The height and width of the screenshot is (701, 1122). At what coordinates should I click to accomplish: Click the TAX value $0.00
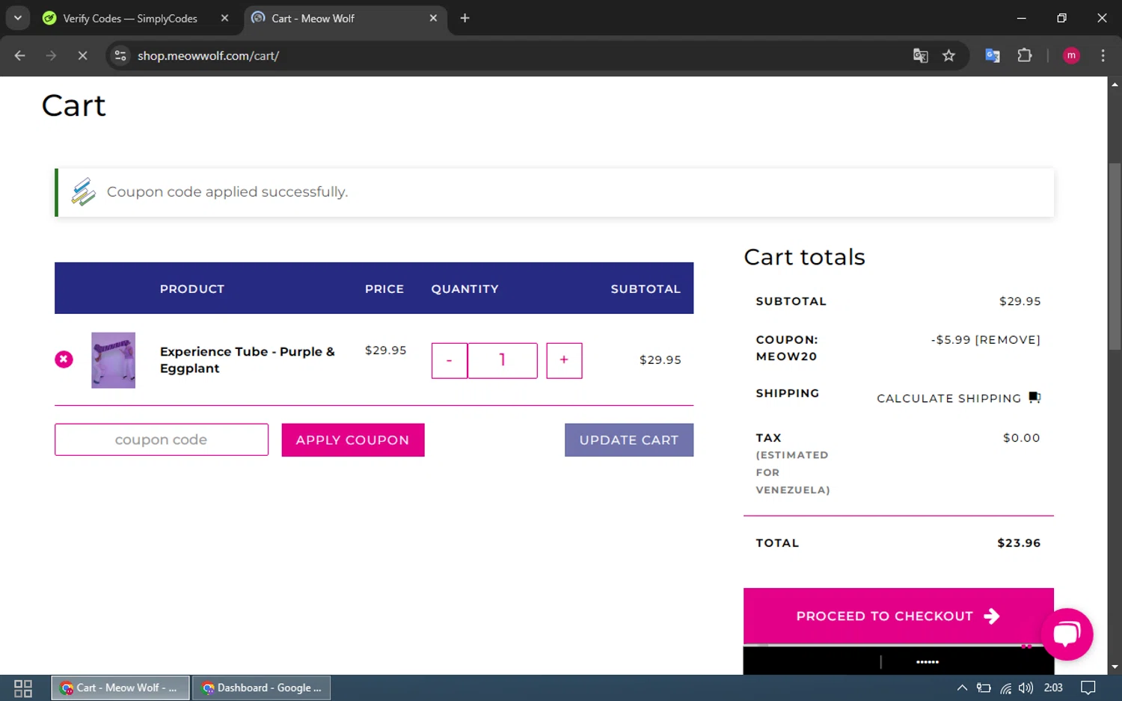click(1021, 438)
